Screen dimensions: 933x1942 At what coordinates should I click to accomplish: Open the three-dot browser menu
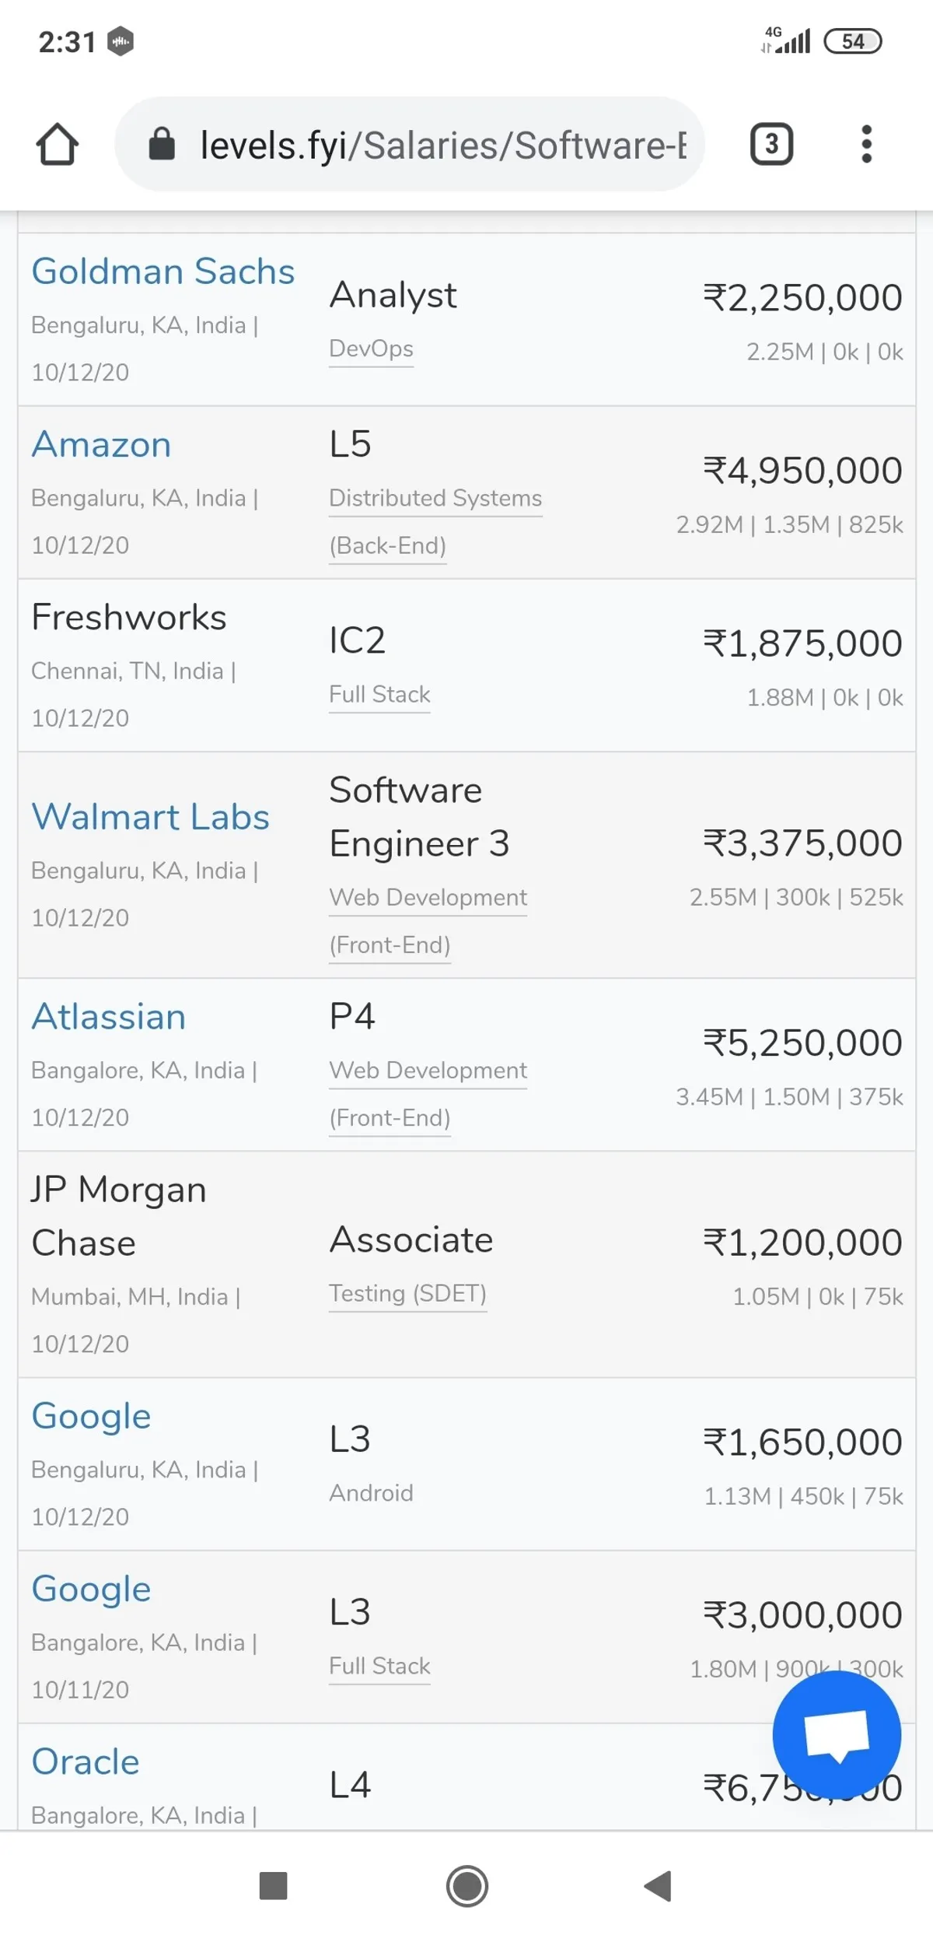pyautogui.click(x=866, y=144)
